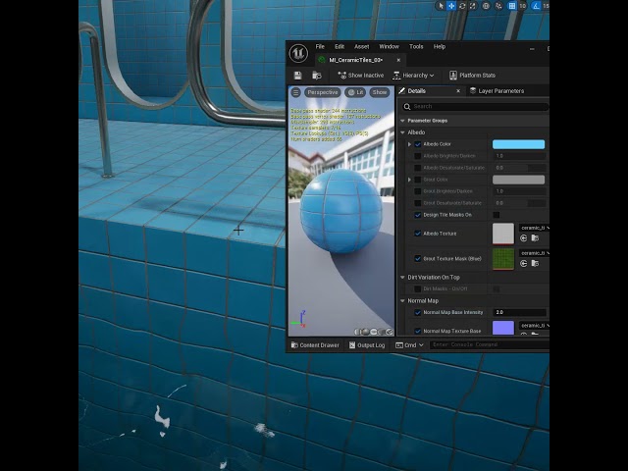Click the world/local coordinate globe icon
The width and height of the screenshot is (628, 471).
click(x=486, y=6)
